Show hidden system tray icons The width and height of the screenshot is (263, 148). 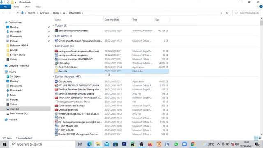coord(218,144)
